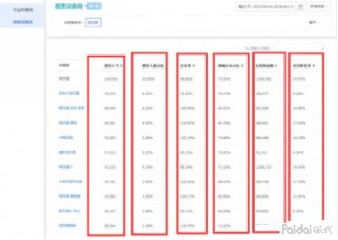Click the blue badge next to page title
The image size is (338, 240).
tap(94, 6)
